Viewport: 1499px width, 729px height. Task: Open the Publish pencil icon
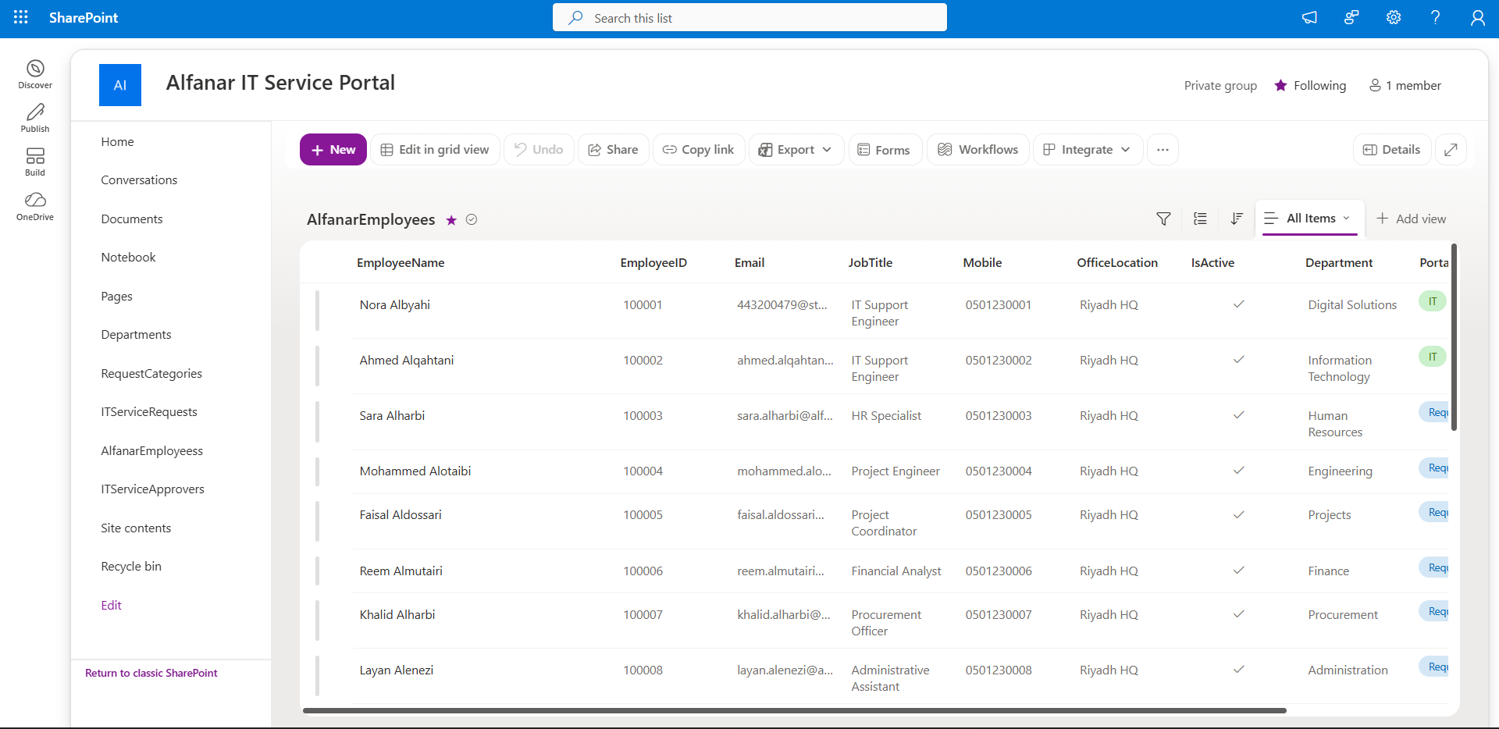pyautogui.click(x=35, y=118)
